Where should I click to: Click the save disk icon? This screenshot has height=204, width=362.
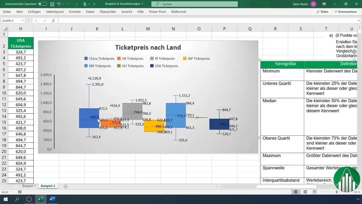tap(52, 4)
